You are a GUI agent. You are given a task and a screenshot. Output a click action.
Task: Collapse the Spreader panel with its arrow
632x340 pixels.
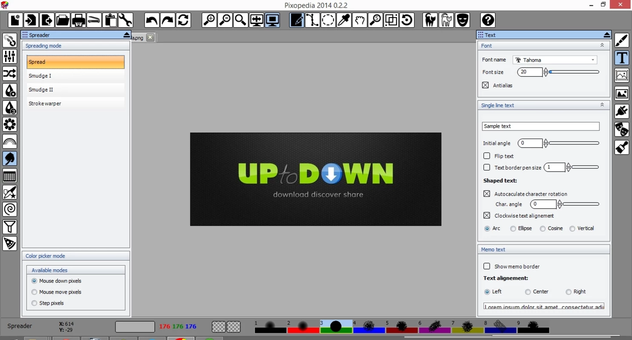[x=126, y=35]
